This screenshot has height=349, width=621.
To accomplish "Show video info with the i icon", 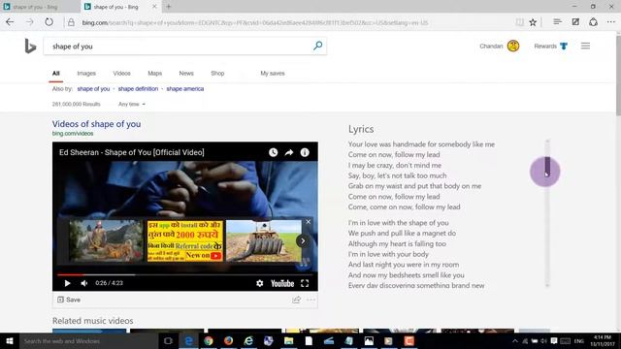I will point(305,152).
